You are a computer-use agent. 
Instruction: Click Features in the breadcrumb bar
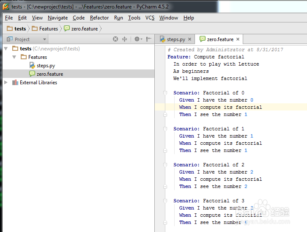(x=49, y=29)
